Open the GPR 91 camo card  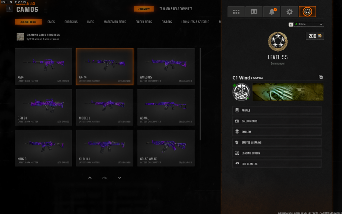coord(43,107)
